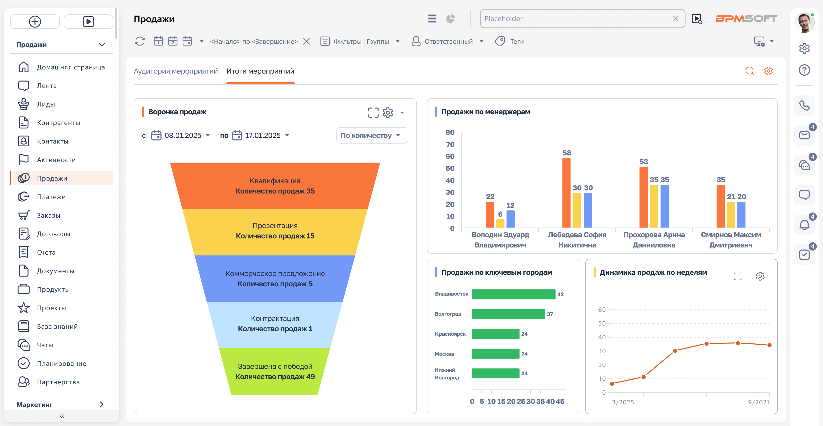Image resolution: width=823 pixels, height=426 pixels.
Task: Open the Лиды section
Action: (x=62, y=104)
